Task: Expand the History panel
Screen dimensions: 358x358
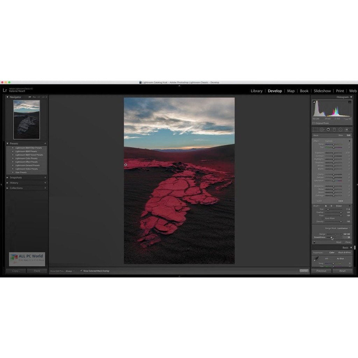Action: 7,182
